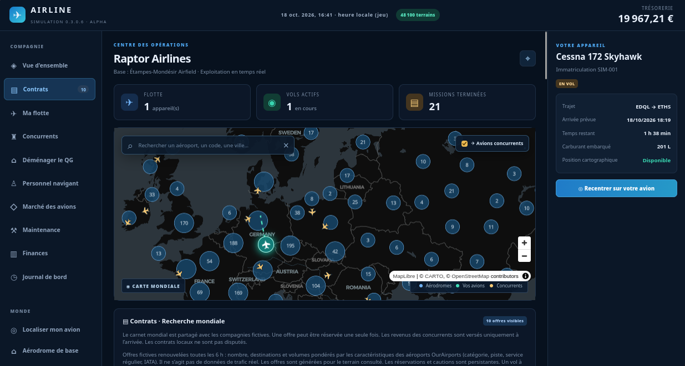Click the Vols actifs green icon

click(x=272, y=102)
